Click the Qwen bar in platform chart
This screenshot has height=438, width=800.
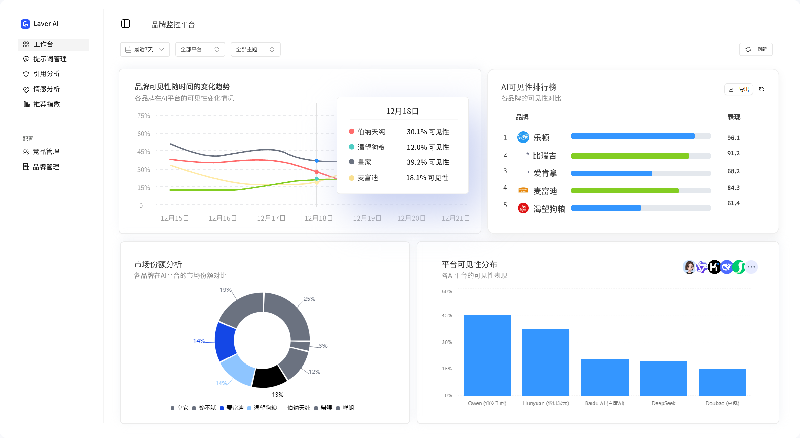click(487, 355)
